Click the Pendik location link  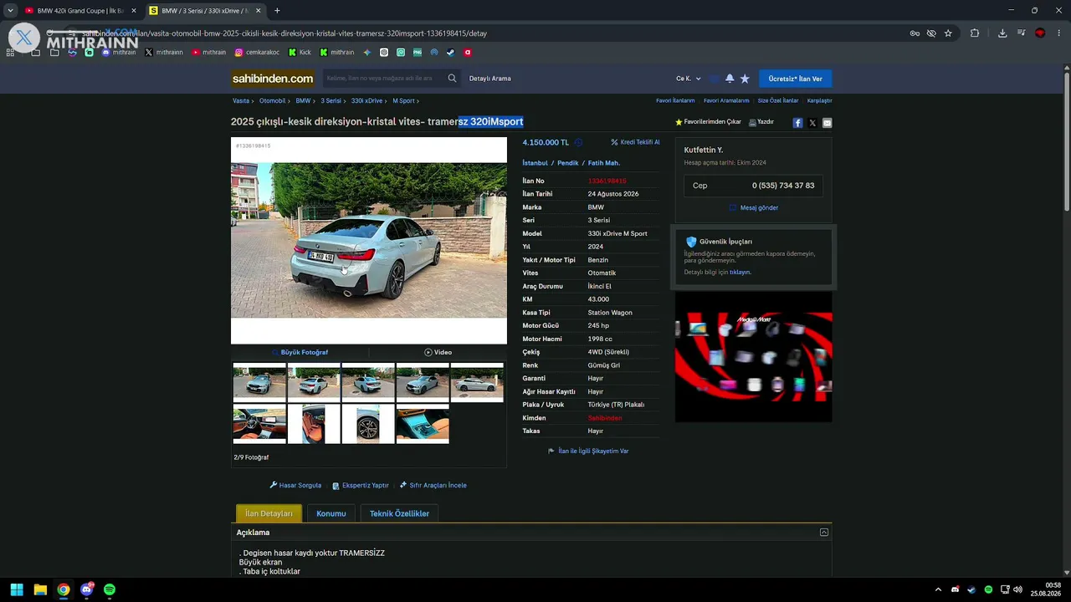(x=568, y=163)
